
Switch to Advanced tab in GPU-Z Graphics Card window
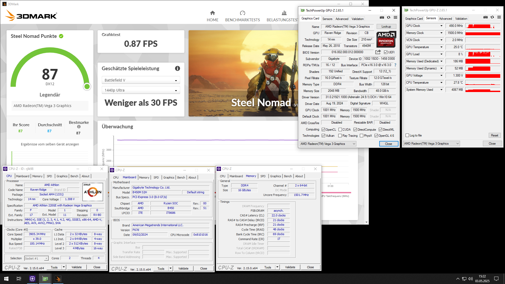click(342, 19)
